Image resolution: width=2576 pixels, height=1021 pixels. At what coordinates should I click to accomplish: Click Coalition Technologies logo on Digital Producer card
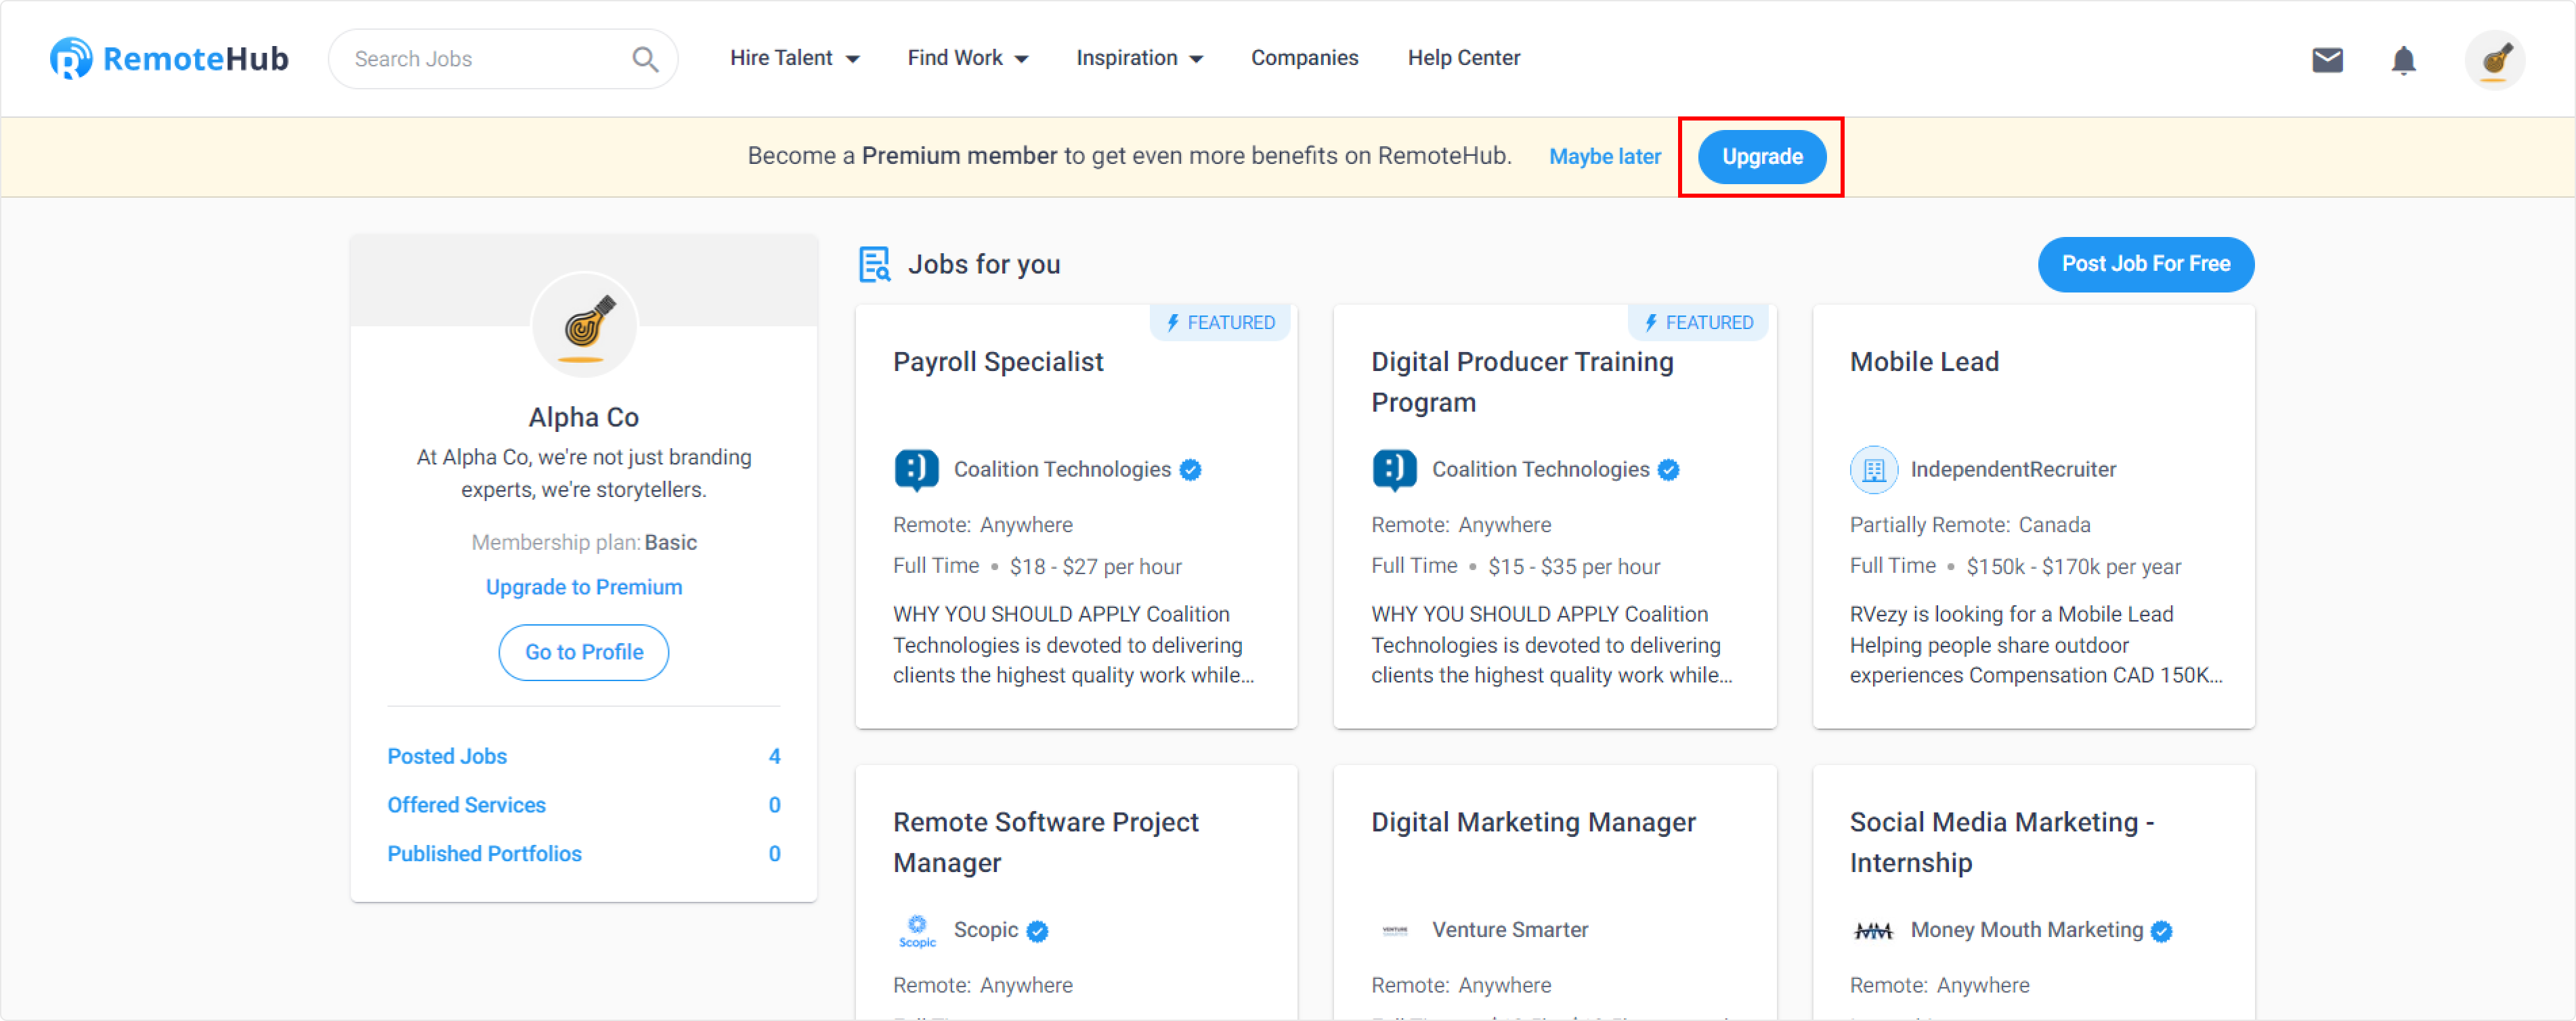click(x=1394, y=470)
